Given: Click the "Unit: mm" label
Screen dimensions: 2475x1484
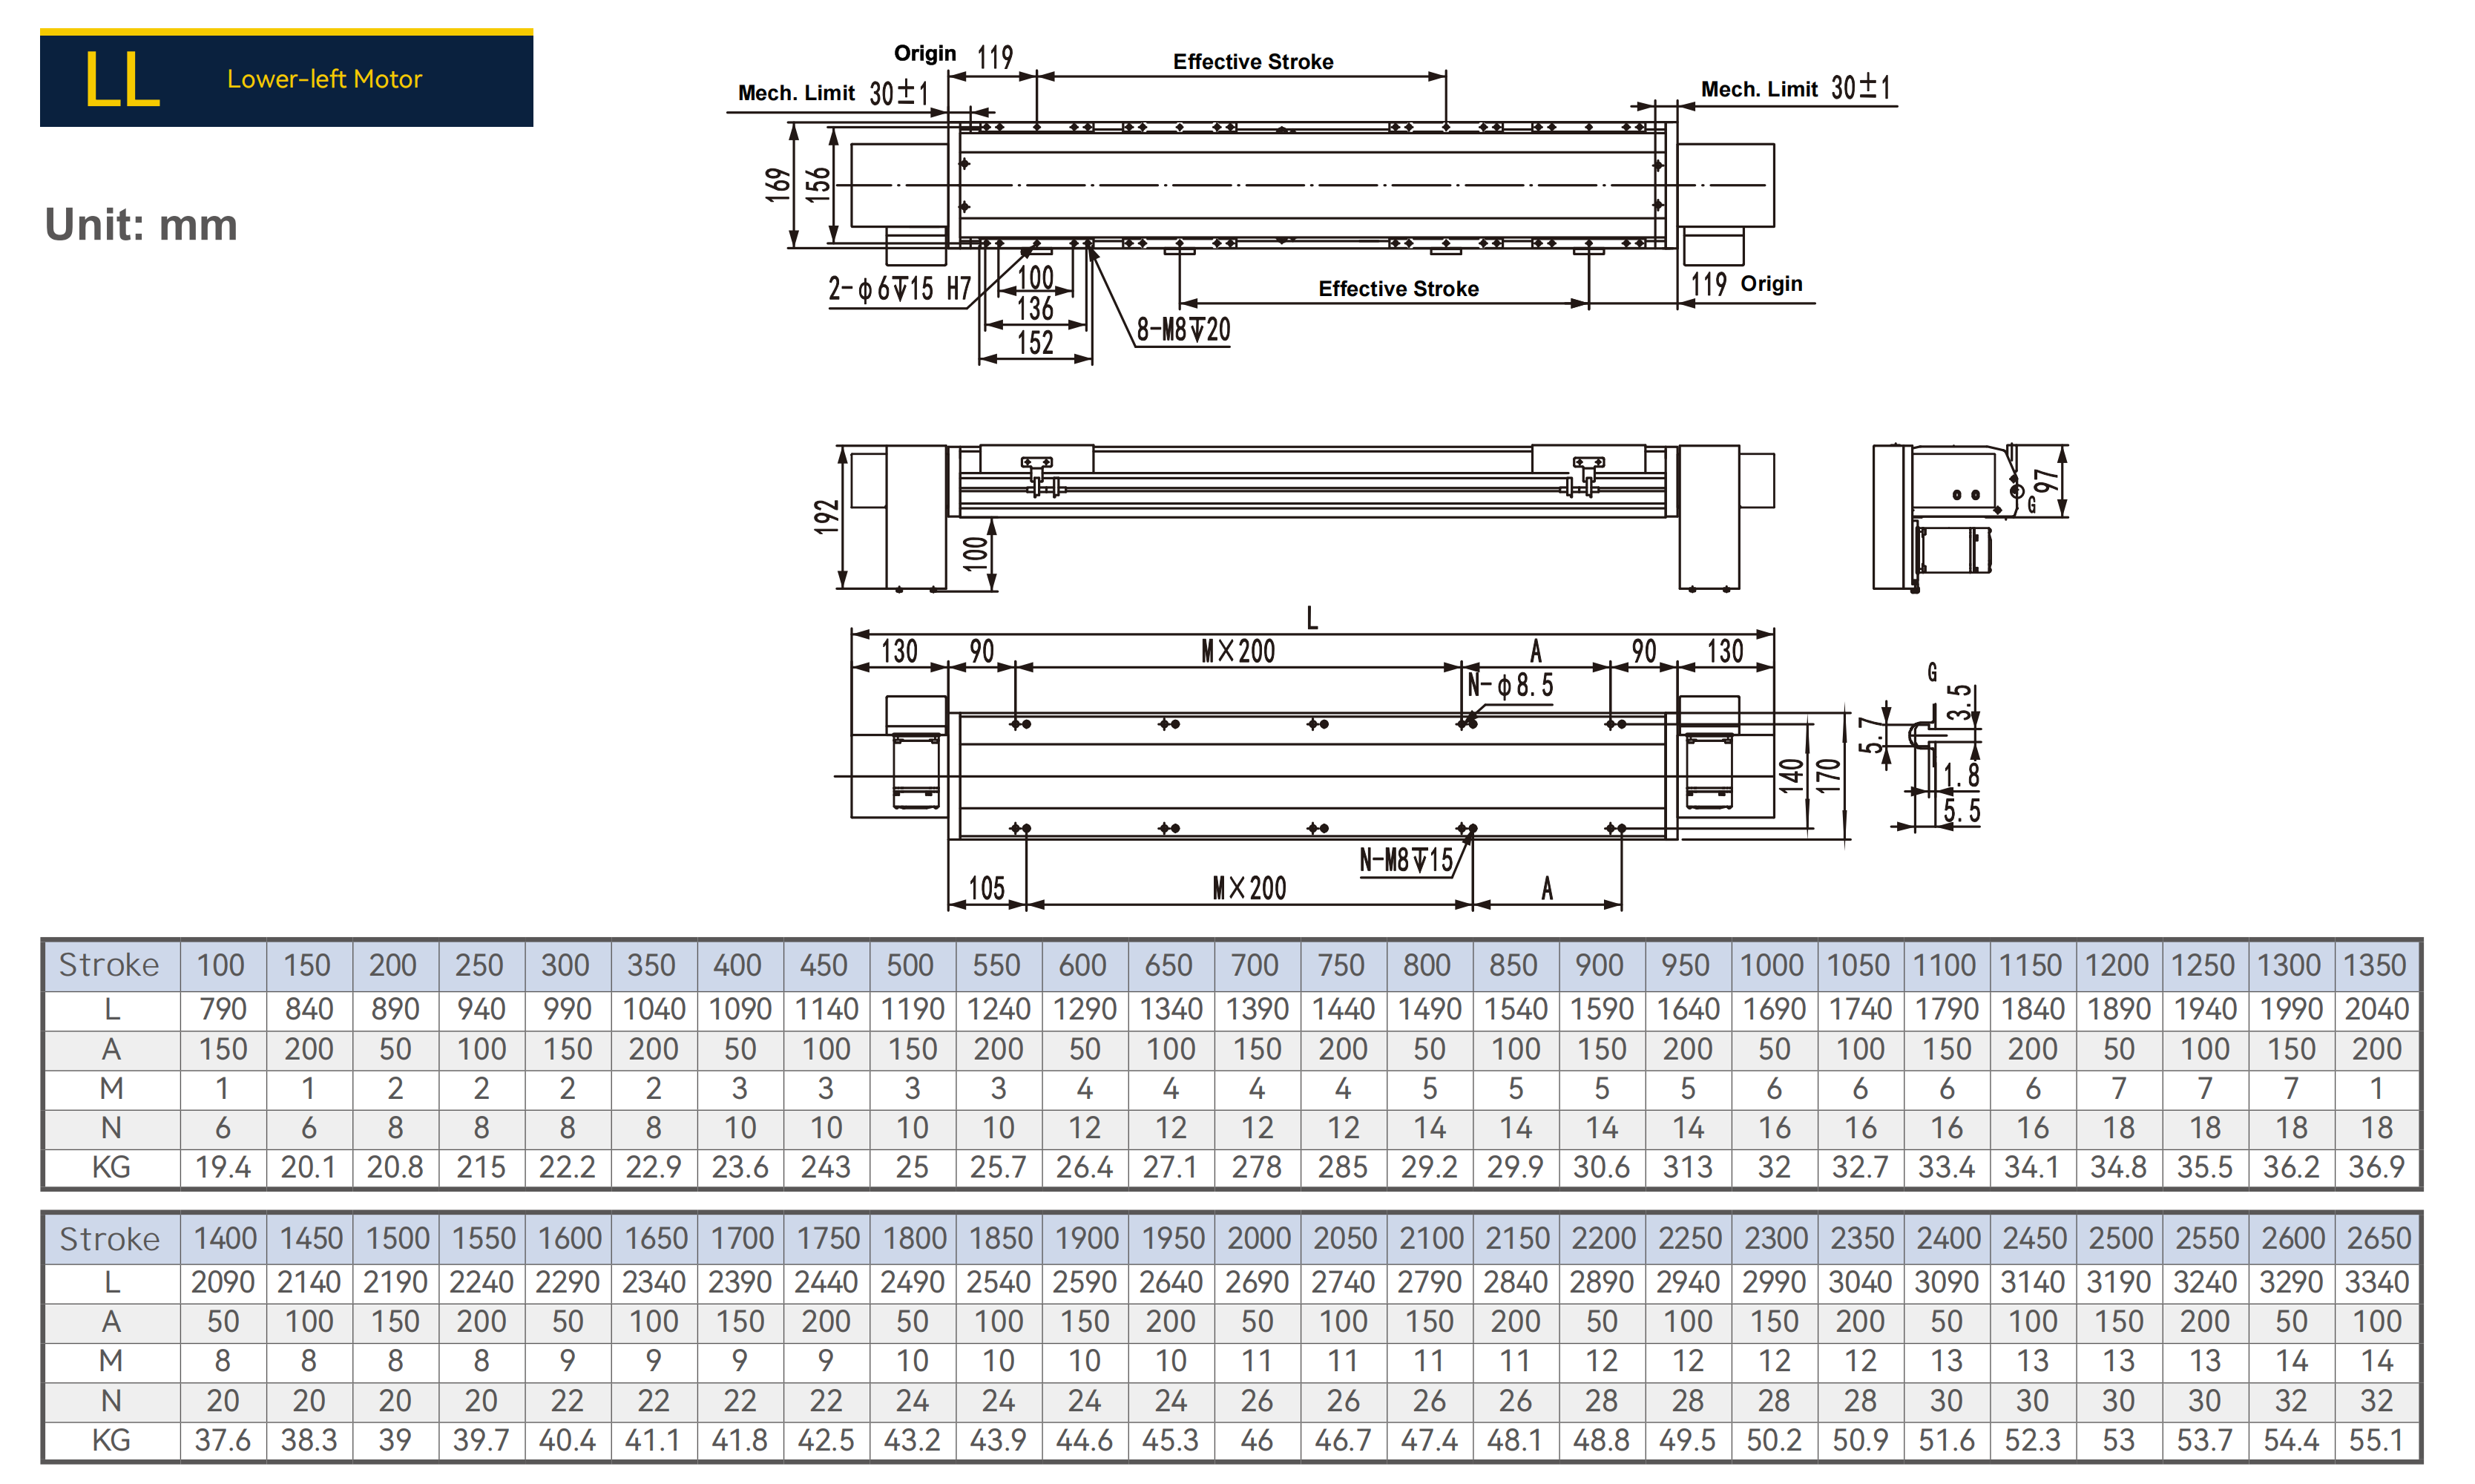Looking at the screenshot, I should 141,224.
